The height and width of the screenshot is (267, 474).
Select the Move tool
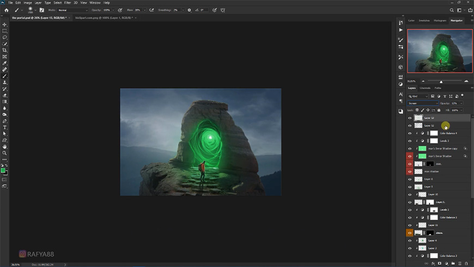pyautogui.click(x=4, y=24)
